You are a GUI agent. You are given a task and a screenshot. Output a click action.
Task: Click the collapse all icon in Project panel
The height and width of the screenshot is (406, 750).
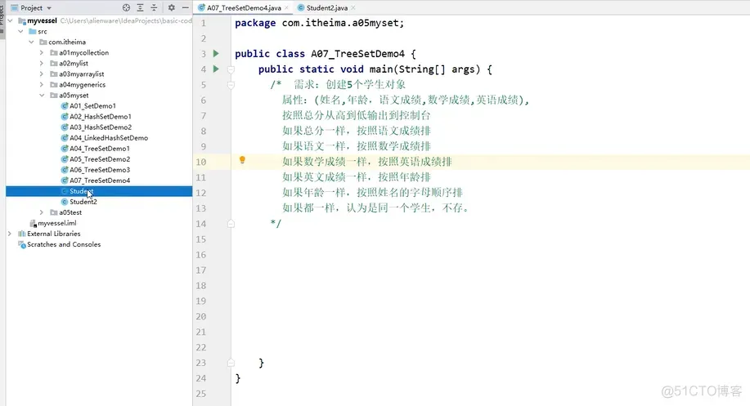pyautogui.click(x=154, y=7)
